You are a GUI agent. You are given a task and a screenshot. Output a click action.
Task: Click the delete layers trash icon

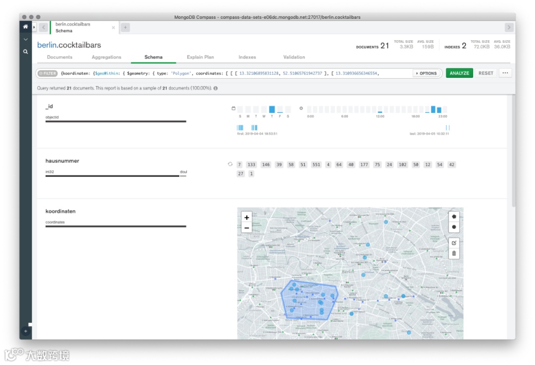click(454, 254)
